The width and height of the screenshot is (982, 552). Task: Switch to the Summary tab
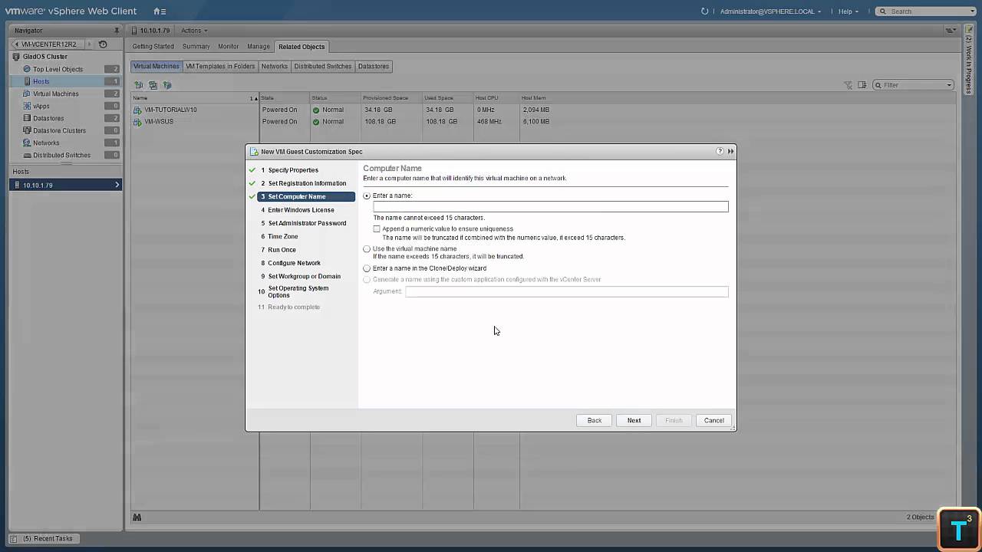pyautogui.click(x=196, y=47)
